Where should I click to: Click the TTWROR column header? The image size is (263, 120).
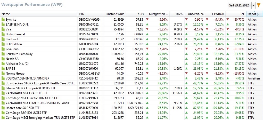(215, 14)
